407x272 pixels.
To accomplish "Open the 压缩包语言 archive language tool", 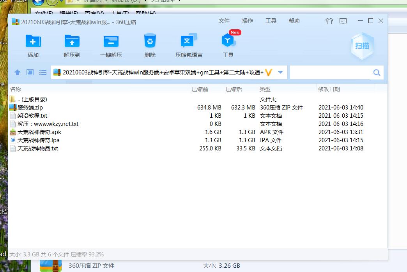I will click(x=189, y=41).
